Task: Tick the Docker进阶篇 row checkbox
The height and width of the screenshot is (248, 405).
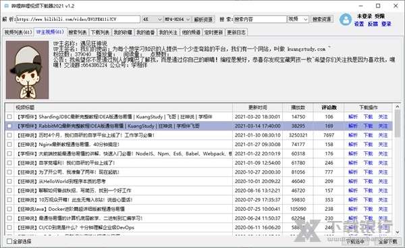Action: click(x=9, y=209)
